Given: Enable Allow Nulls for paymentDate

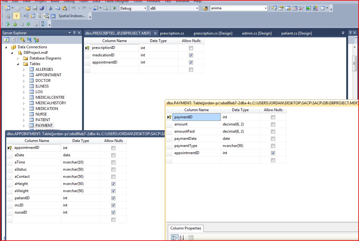Looking at the screenshot, I should (x=273, y=139).
